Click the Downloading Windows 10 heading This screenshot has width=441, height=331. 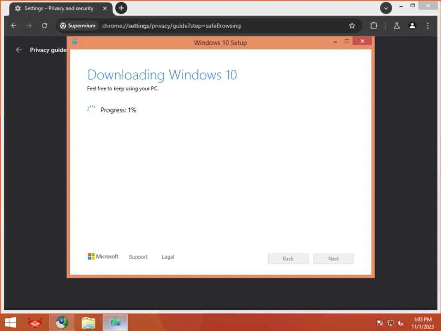(162, 75)
